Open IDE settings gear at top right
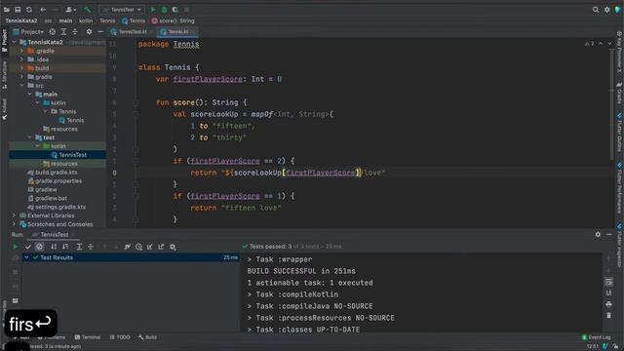Viewport: 624px width, 351px height. click(x=606, y=9)
